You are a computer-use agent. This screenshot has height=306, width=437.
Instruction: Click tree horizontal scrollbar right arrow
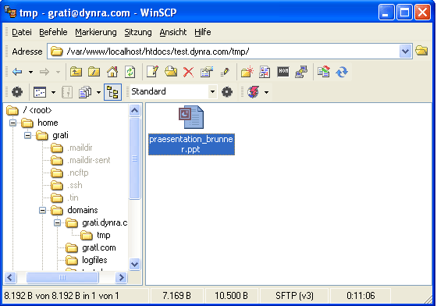pyautogui.click(x=121, y=278)
